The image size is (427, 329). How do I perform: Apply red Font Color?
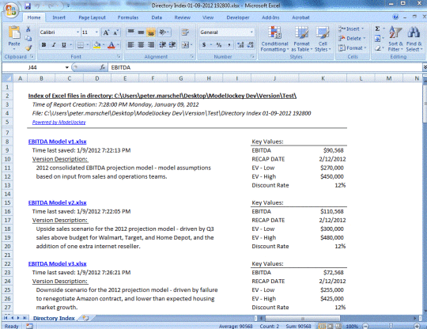[x=111, y=45]
